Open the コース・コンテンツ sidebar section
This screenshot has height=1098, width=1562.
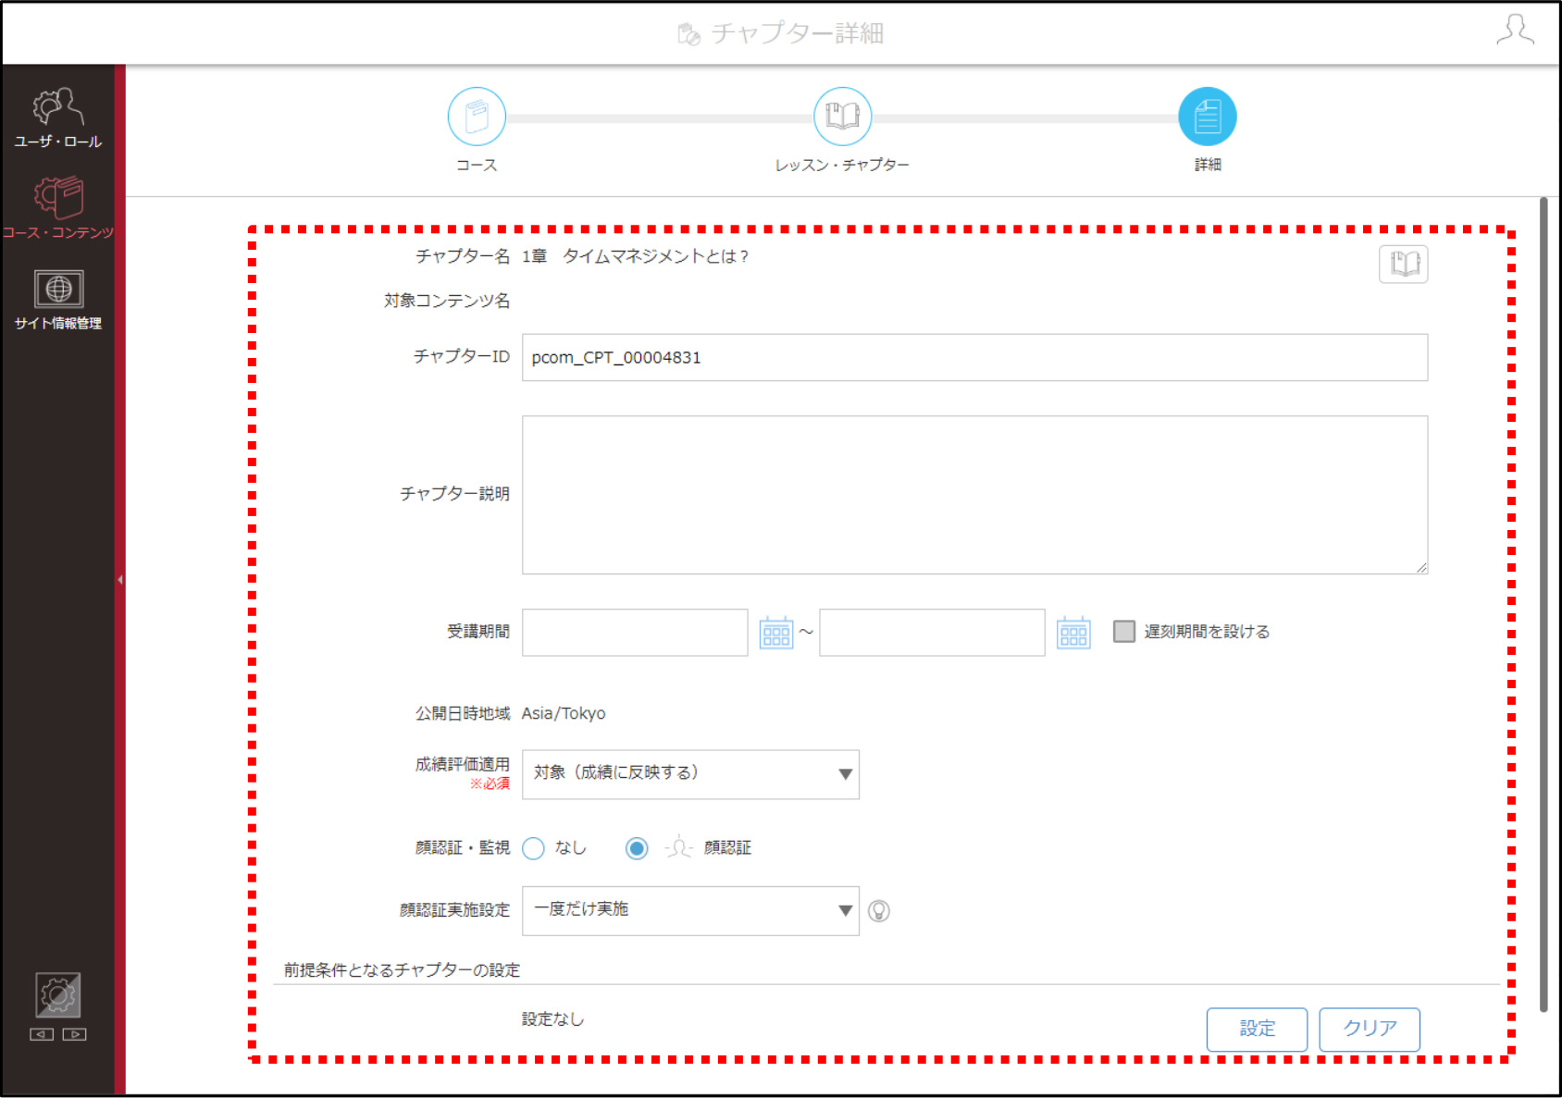[x=57, y=208]
